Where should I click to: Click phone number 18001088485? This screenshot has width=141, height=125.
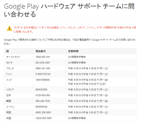(x=43, y=80)
